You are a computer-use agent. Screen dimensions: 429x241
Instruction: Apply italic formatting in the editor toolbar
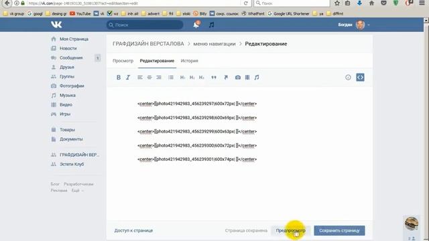(128, 78)
